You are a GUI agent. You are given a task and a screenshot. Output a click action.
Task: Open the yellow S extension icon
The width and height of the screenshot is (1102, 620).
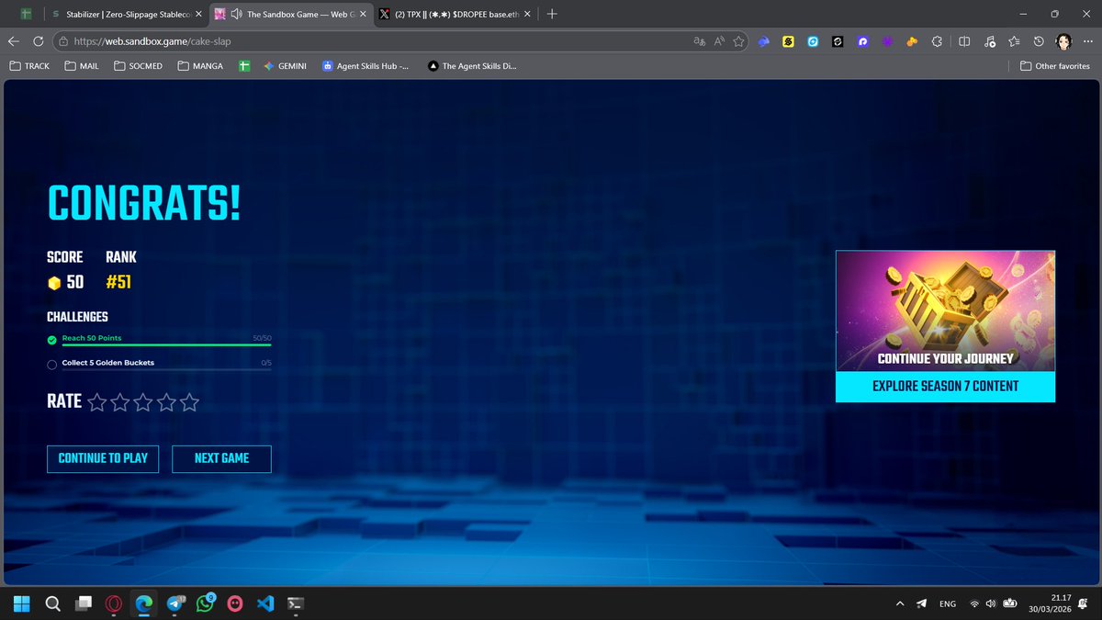point(788,41)
